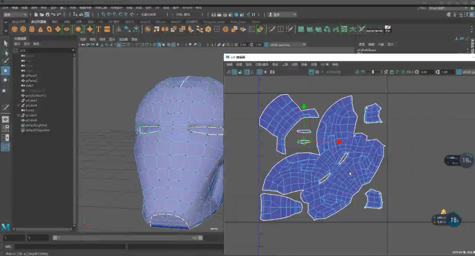Create a polygon cone from shelf
Screen dimensions: 475x256
(x=41, y=29)
